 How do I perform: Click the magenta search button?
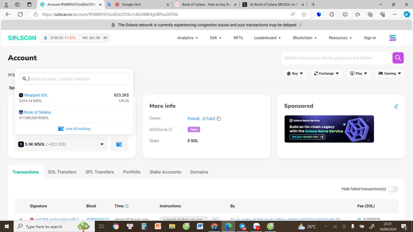[x=398, y=58]
